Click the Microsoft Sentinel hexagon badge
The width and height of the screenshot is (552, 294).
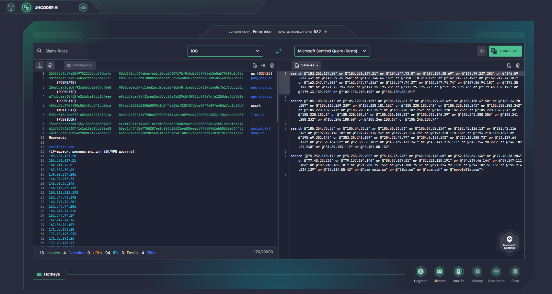pyautogui.click(x=509, y=242)
